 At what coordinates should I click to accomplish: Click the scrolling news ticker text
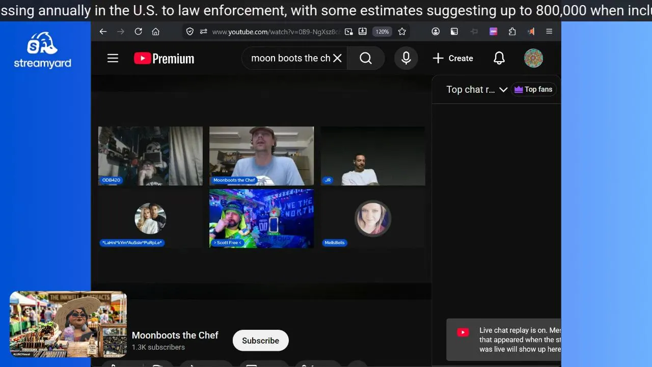326,10
